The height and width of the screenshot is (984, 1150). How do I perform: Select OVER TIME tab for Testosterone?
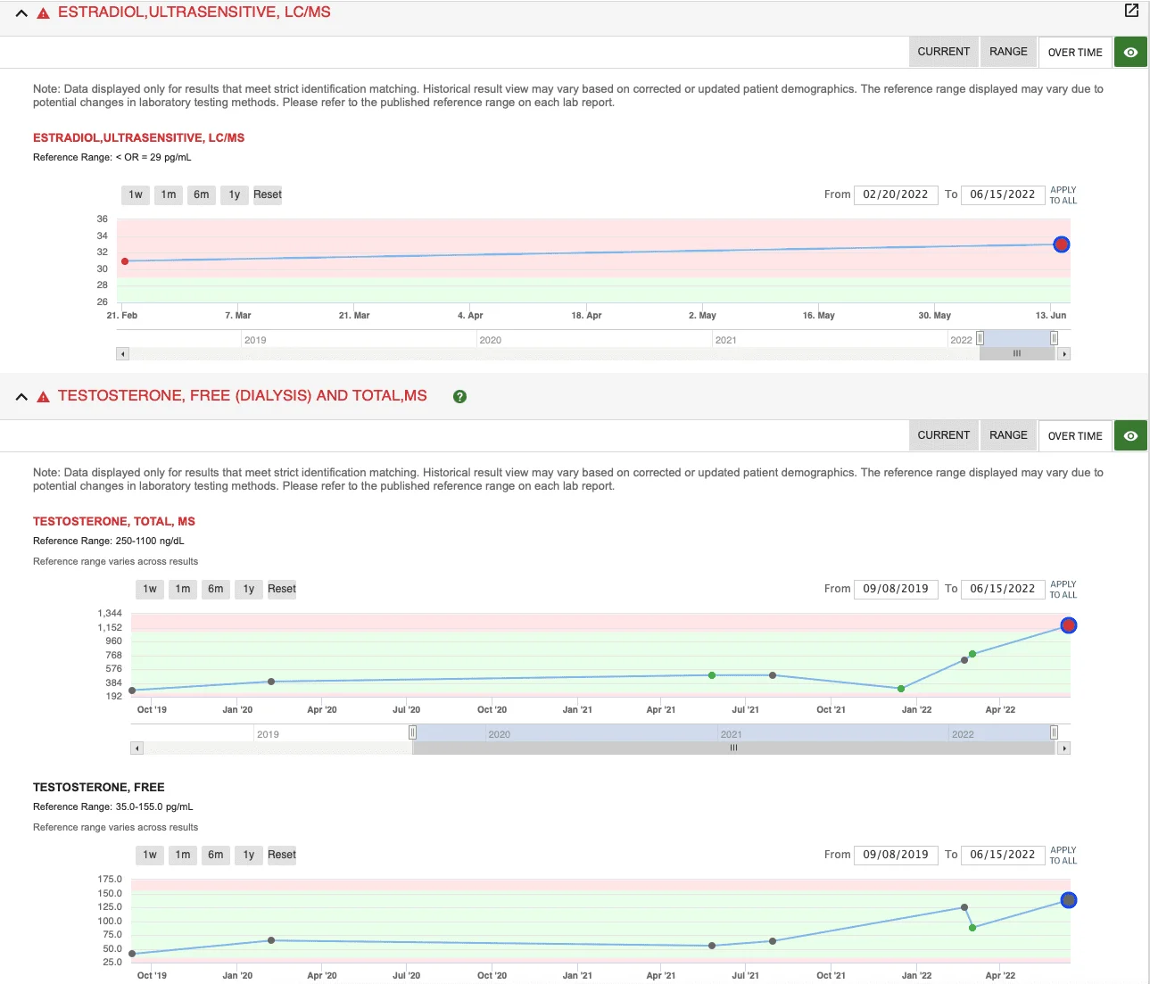(1075, 436)
